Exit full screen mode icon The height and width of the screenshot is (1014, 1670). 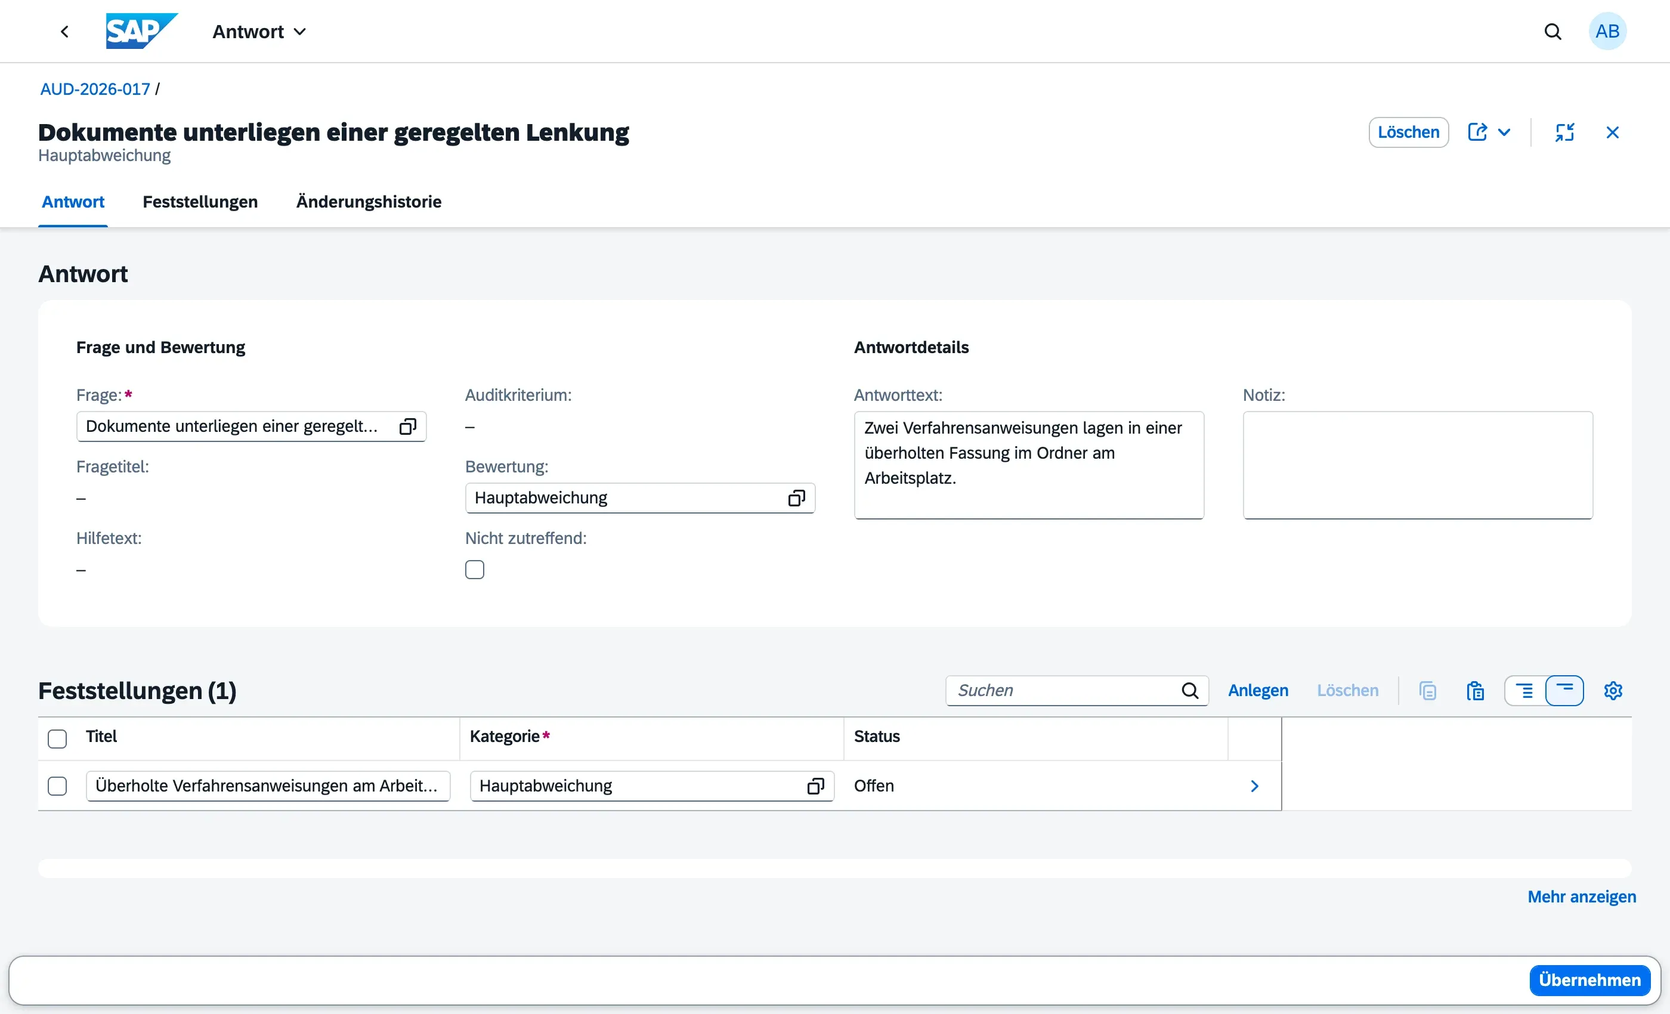tap(1564, 132)
